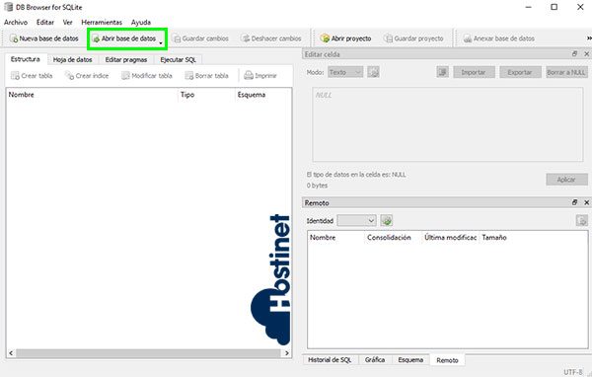Click Nueva base de datos toolbar button
This screenshot has height=377, width=592.
43,38
